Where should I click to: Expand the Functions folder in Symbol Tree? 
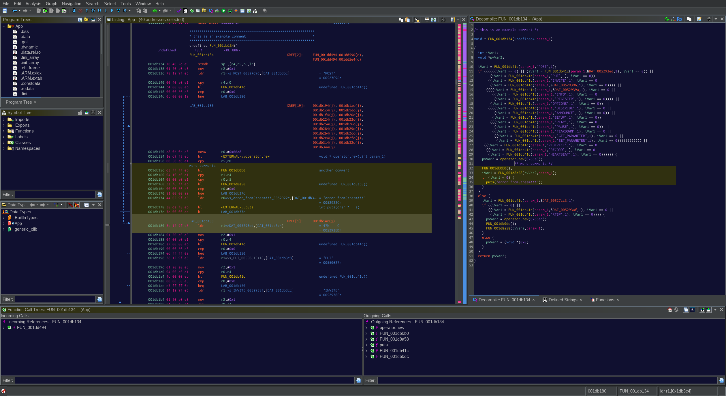click(x=3, y=131)
